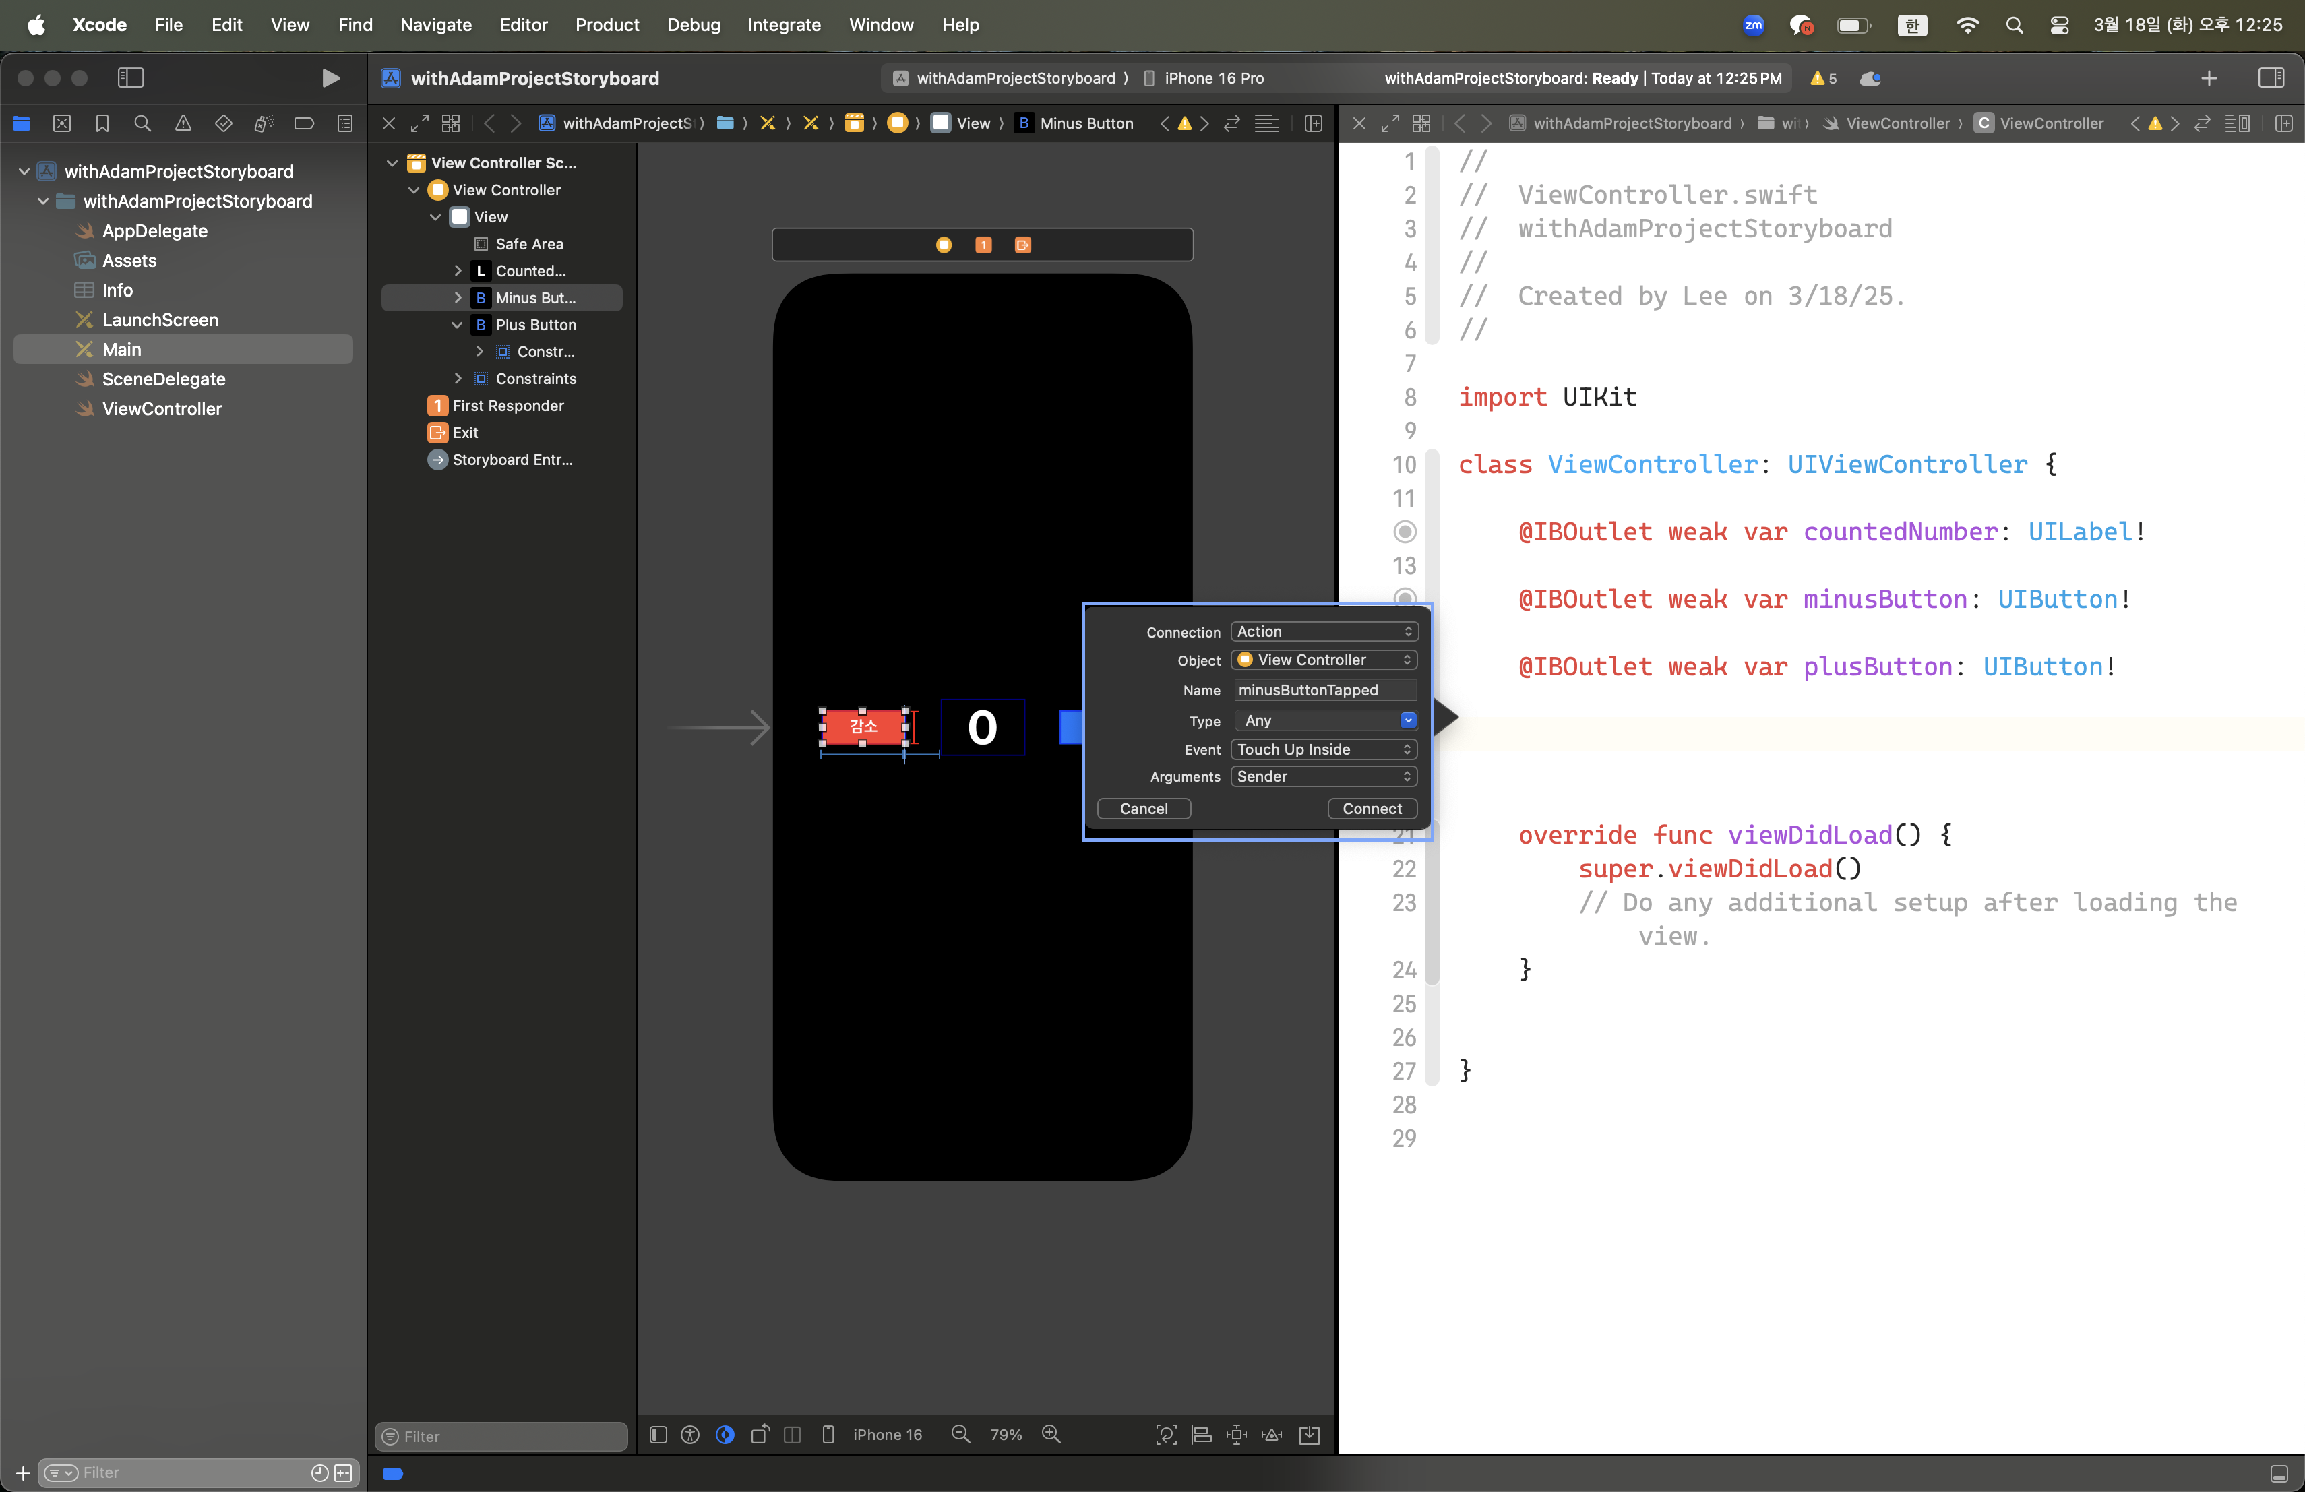Viewport: 2305px width, 1492px height.
Task: Open the Breakpoint navigator icon
Action: click(x=304, y=123)
